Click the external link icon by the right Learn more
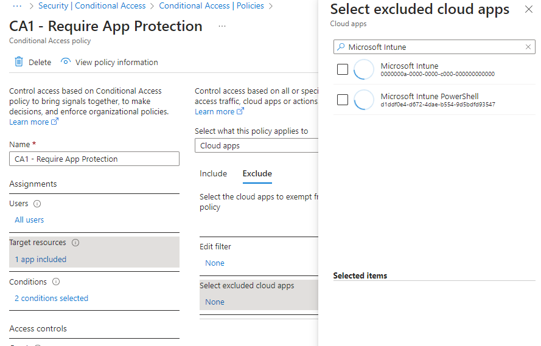Viewport: 541px width, 346px height. tap(240, 111)
